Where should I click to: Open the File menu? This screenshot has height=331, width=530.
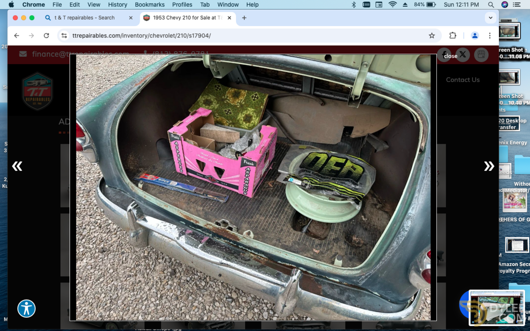[x=57, y=4]
